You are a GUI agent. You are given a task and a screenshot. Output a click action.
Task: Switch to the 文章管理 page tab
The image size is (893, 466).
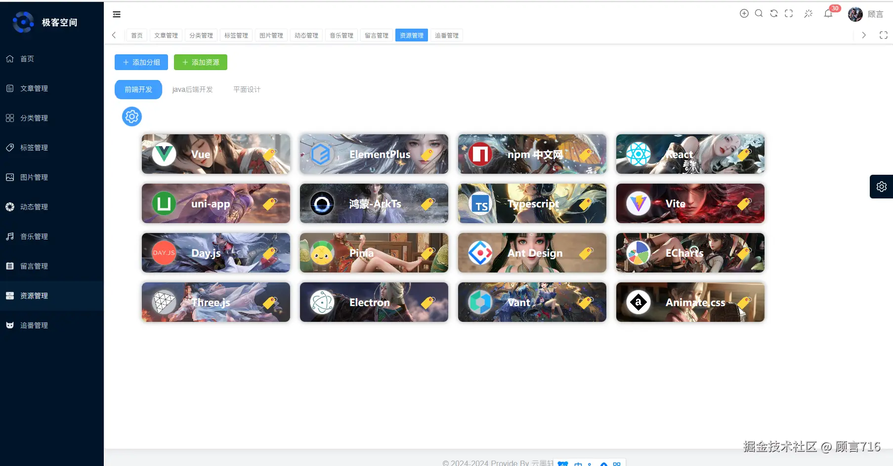pyautogui.click(x=166, y=36)
